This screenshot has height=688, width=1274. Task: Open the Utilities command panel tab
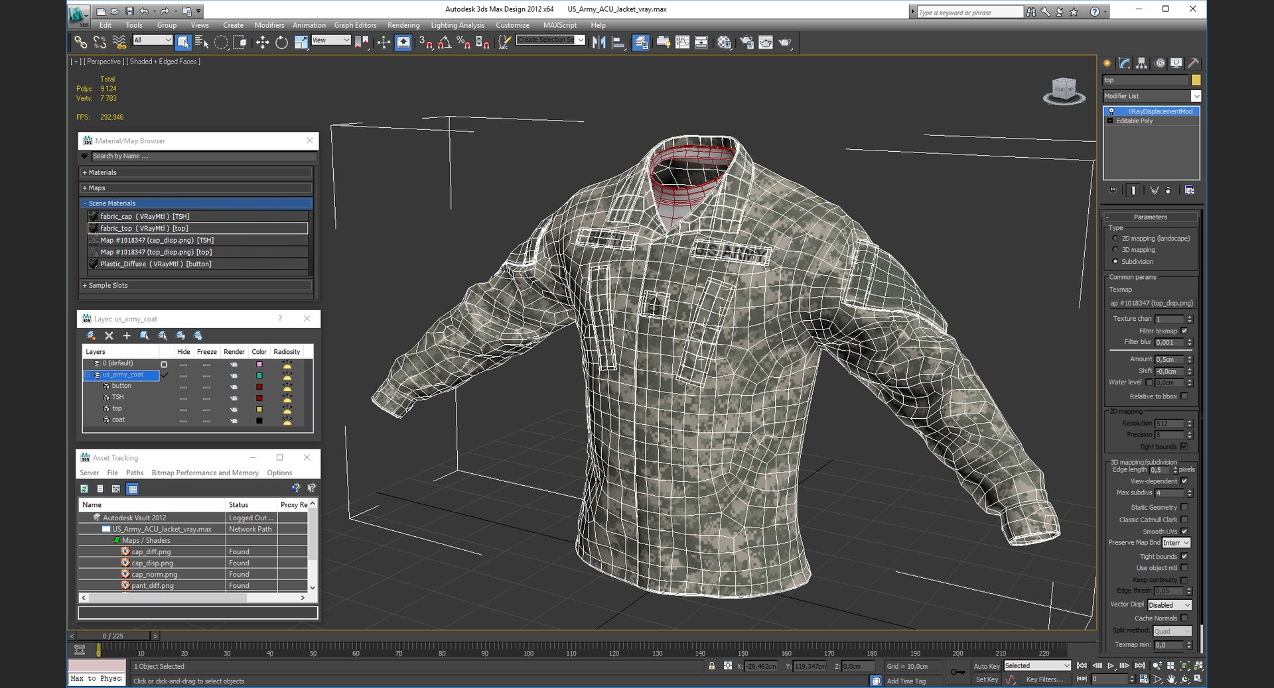(x=1193, y=63)
